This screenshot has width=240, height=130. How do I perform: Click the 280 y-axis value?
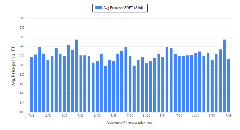coord(22,28)
